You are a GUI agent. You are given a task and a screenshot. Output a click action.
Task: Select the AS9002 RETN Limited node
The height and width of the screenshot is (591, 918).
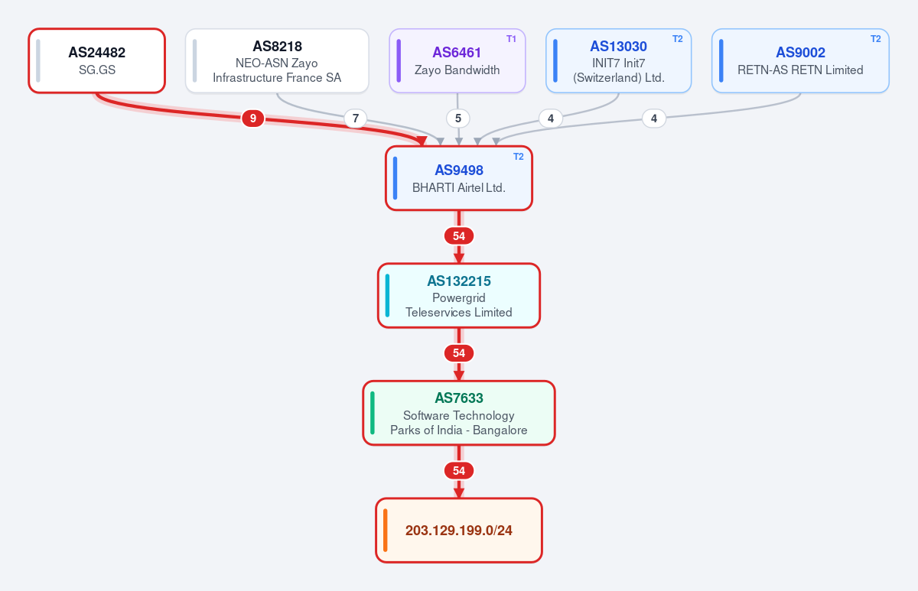point(800,60)
